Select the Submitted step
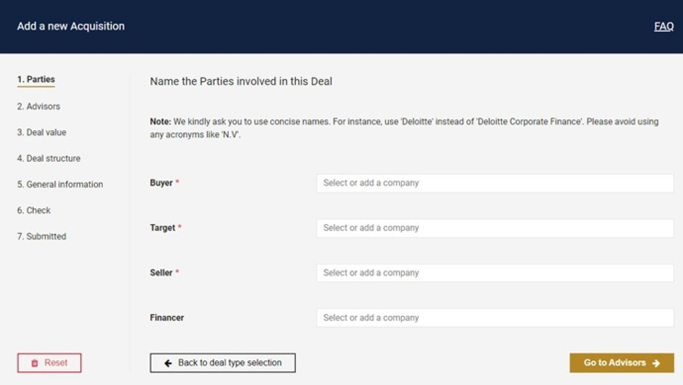Image resolution: width=683 pixels, height=385 pixels. (x=42, y=237)
